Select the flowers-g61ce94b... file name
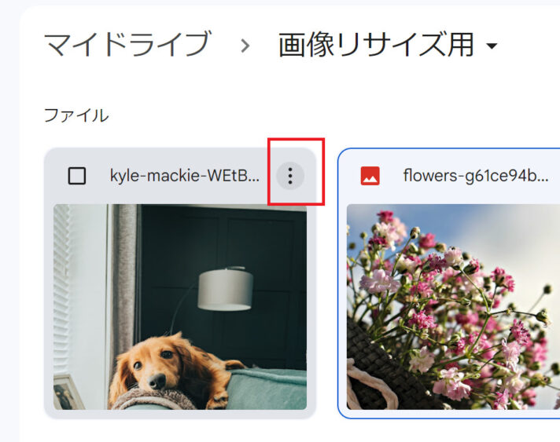This screenshot has width=560, height=442. coord(476,176)
